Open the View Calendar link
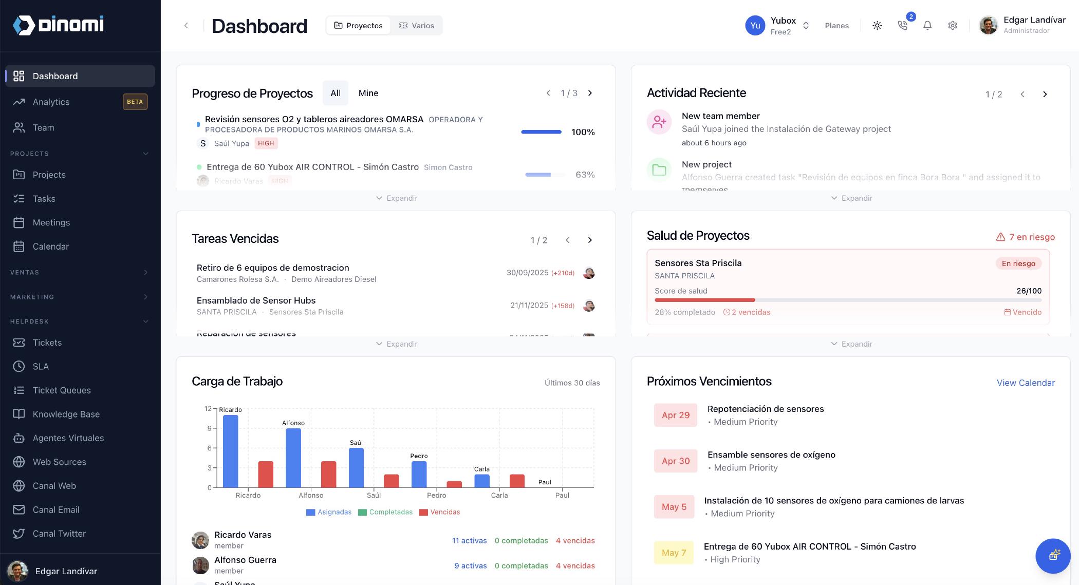Image resolution: width=1079 pixels, height=585 pixels. 1026,383
